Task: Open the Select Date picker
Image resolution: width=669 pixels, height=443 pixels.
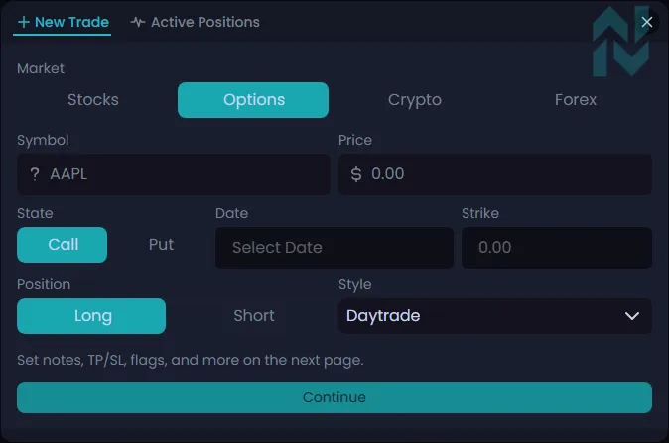Action: (334, 248)
